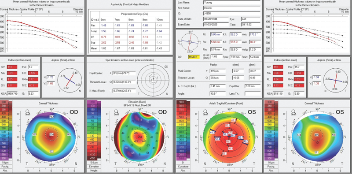This screenshot has height=174, width=352.
Task: Click the Time field showing 09:11:32
Action: [x=250, y=24]
